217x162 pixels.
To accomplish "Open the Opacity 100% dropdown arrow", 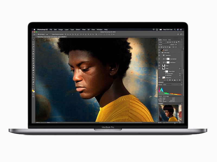I will 178,45.
